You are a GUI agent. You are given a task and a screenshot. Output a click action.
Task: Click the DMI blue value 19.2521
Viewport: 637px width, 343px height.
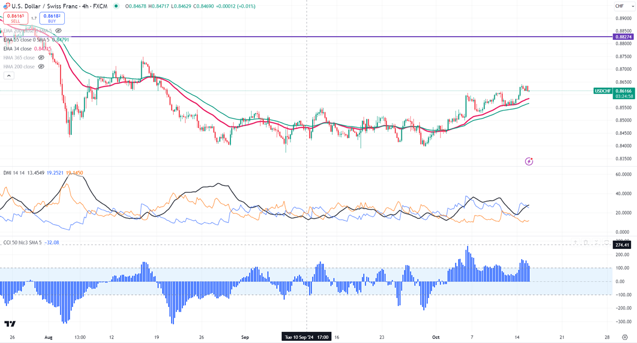(55, 173)
